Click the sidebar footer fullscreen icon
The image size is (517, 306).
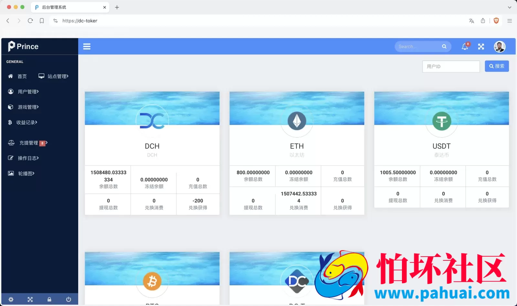30,299
